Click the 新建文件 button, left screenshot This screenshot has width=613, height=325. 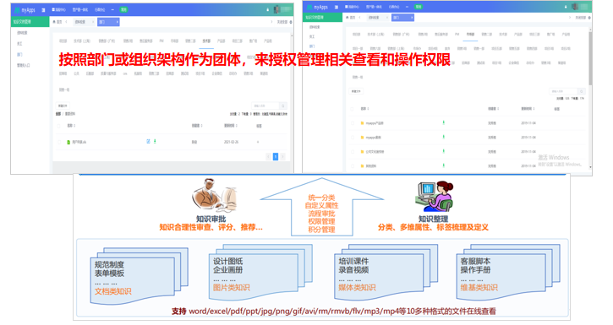(x=63, y=106)
